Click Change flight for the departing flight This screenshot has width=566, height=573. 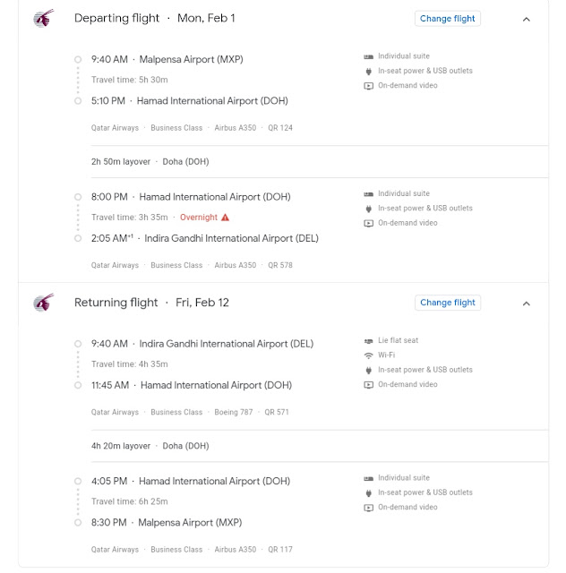coord(448,19)
